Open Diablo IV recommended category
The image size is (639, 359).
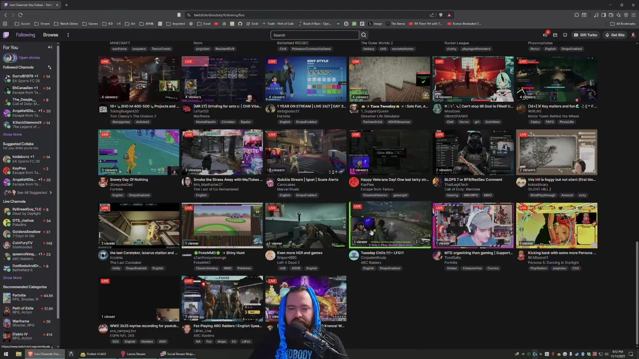pos(28,336)
